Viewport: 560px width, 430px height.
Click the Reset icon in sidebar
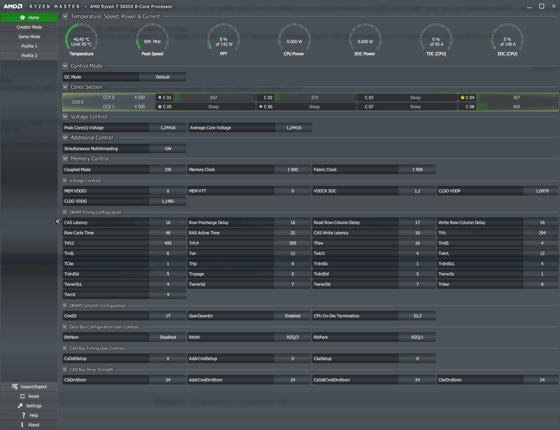click(x=23, y=396)
